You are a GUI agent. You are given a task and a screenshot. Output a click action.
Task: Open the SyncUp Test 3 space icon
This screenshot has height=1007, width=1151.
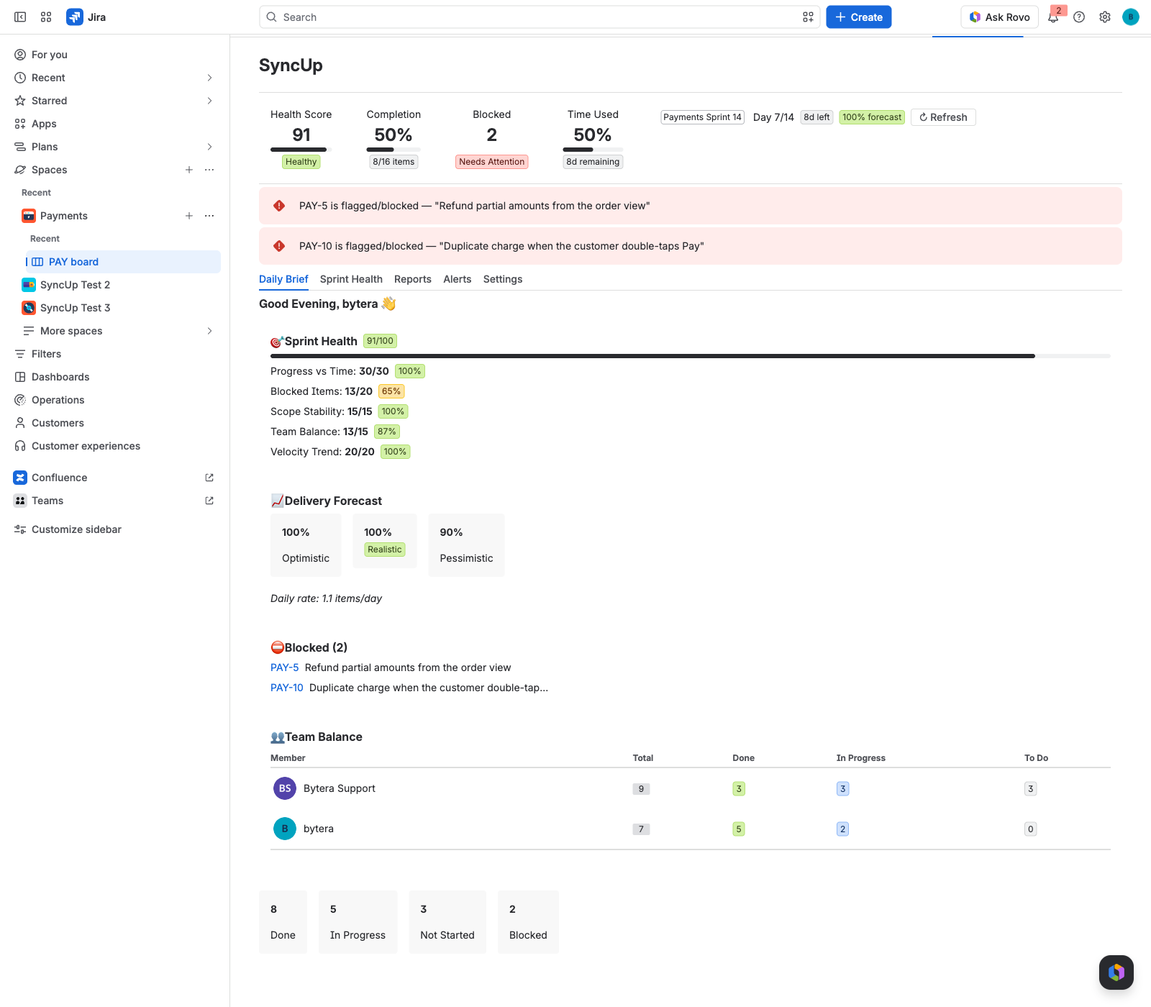[x=29, y=308]
